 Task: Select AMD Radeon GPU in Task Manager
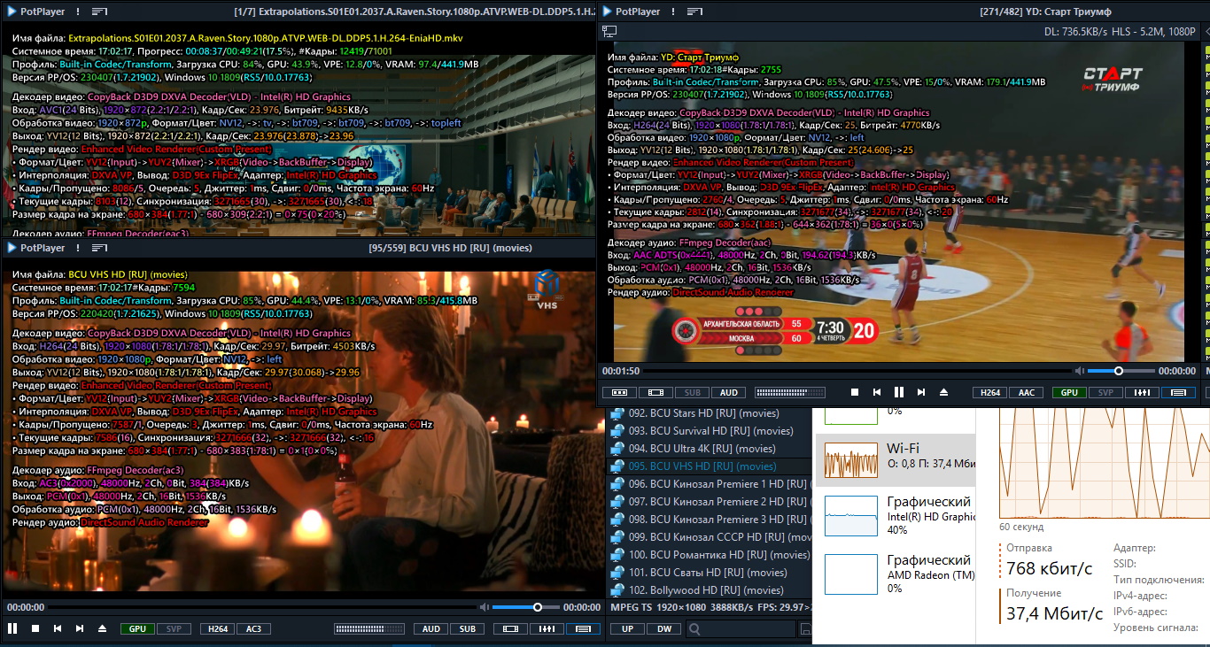pyautogui.click(x=895, y=574)
